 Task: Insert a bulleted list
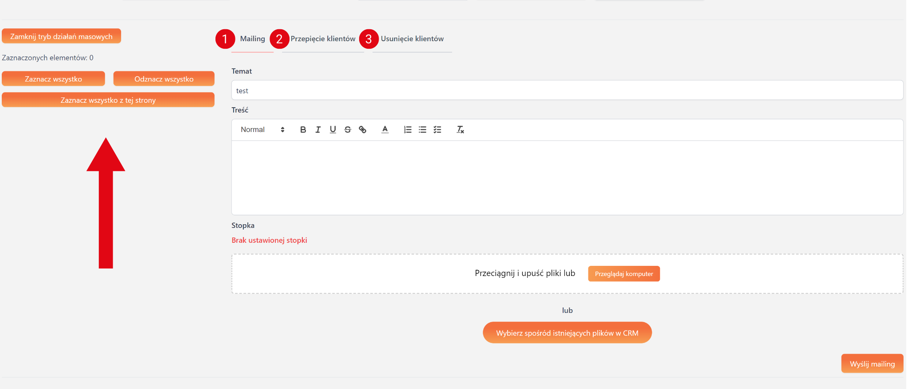pos(423,130)
